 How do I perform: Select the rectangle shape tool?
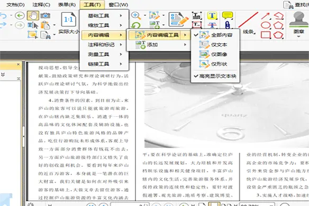pyautogui.click(x=266, y=35)
